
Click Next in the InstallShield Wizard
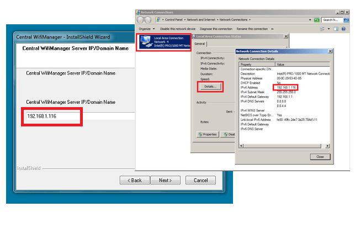[165, 180]
